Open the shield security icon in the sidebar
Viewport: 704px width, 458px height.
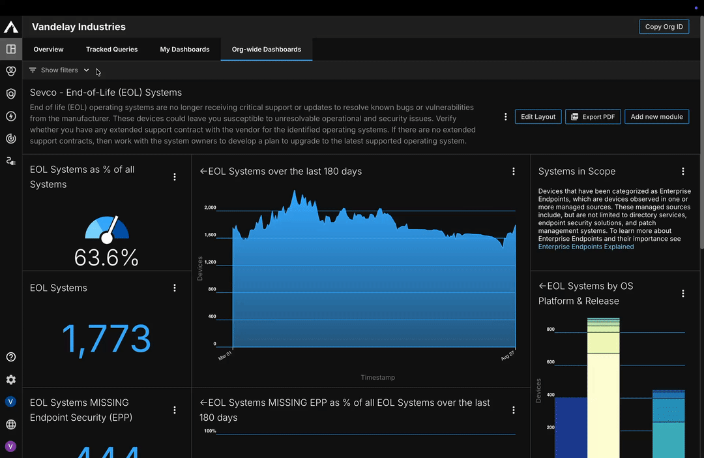click(x=11, y=93)
